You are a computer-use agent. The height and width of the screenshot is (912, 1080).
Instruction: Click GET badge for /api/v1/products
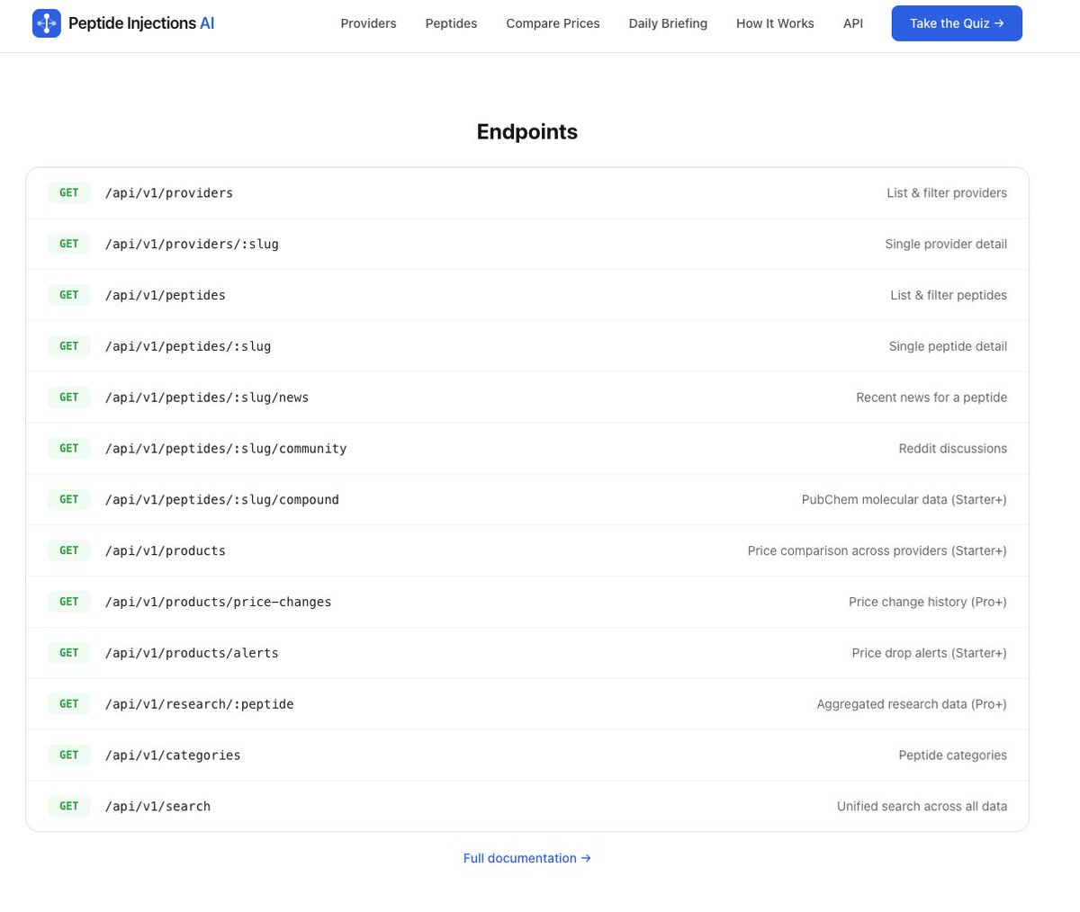point(69,550)
